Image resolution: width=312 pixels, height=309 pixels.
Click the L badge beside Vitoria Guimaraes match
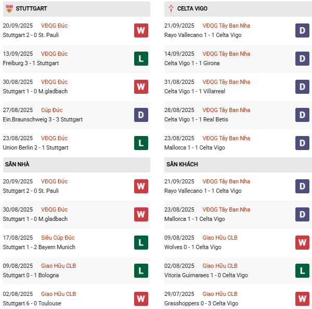click(x=303, y=270)
